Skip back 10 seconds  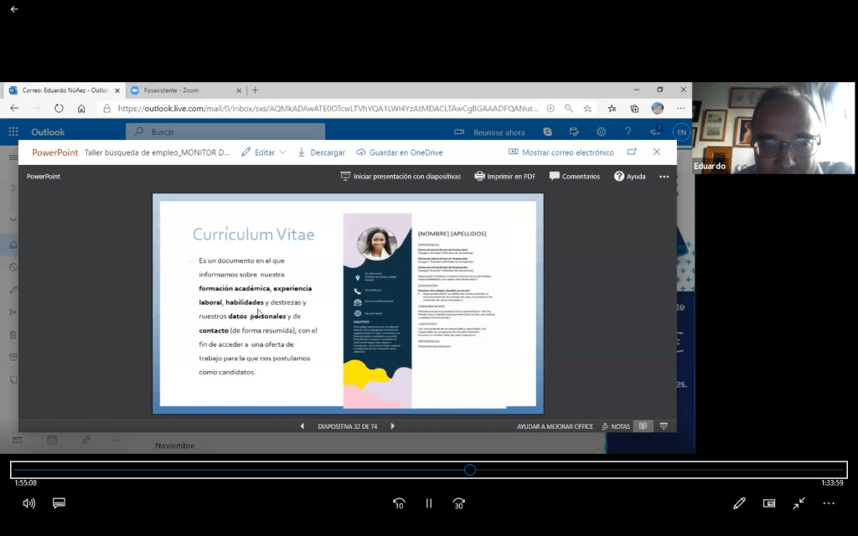(x=399, y=503)
